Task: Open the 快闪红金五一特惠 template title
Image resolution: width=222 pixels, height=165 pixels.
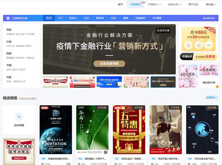Action: point(132,159)
